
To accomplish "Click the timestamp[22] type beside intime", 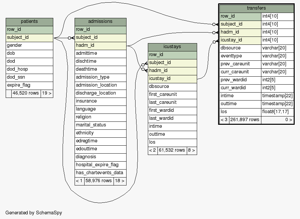I will (x=277, y=96).
